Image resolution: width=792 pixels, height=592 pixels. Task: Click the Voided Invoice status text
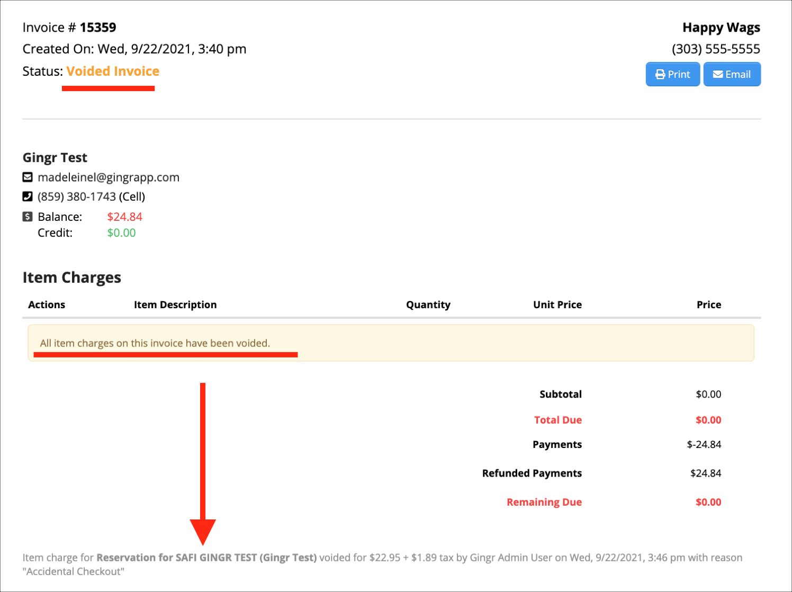[113, 71]
